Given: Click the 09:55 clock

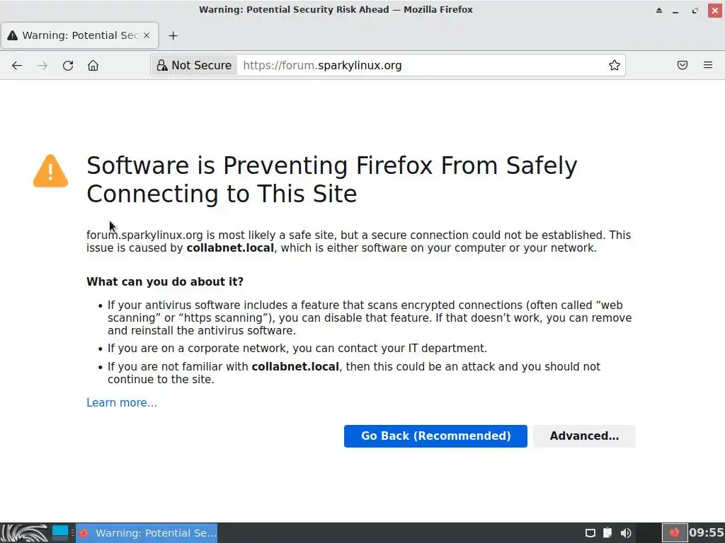Looking at the screenshot, I should tap(706, 533).
